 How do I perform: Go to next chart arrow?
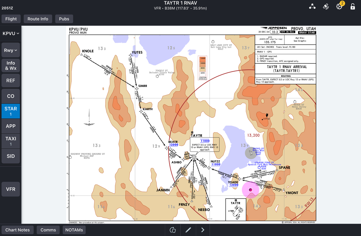202,230
